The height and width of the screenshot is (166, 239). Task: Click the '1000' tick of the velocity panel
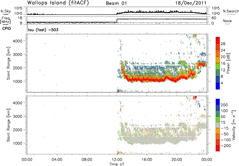[x=18, y=143]
